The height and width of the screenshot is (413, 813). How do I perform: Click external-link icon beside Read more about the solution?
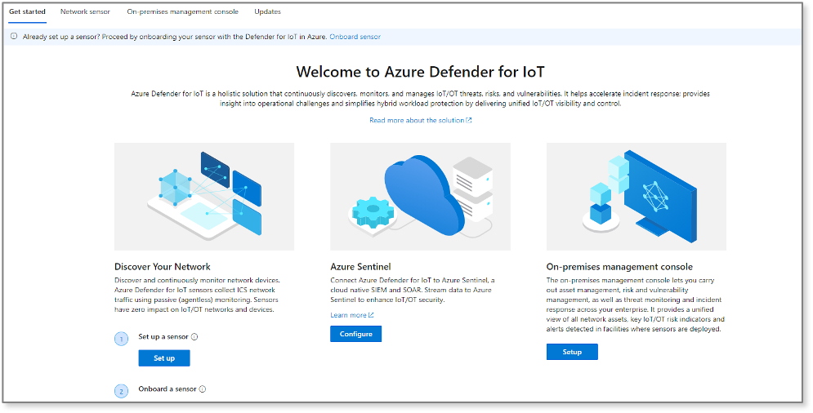(x=469, y=120)
